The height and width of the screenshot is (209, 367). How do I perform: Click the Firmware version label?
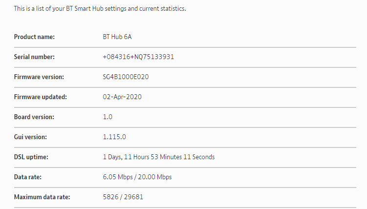click(39, 77)
